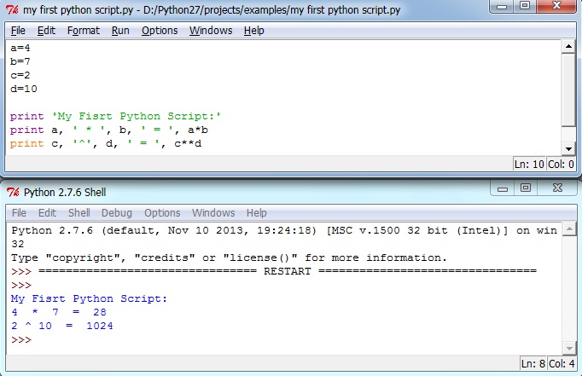Close the script editor window
The height and width of the screenshot is (376, 582).
click(x=556, y=6)
